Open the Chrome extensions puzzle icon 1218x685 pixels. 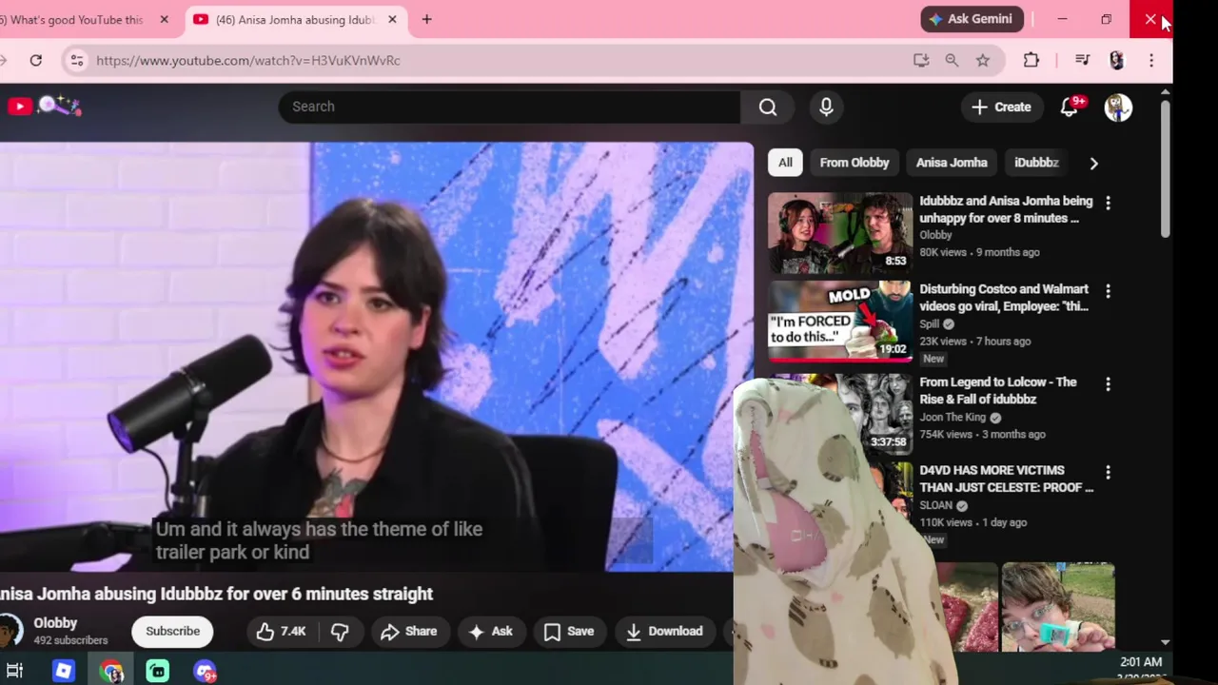tap(1031, 60)
